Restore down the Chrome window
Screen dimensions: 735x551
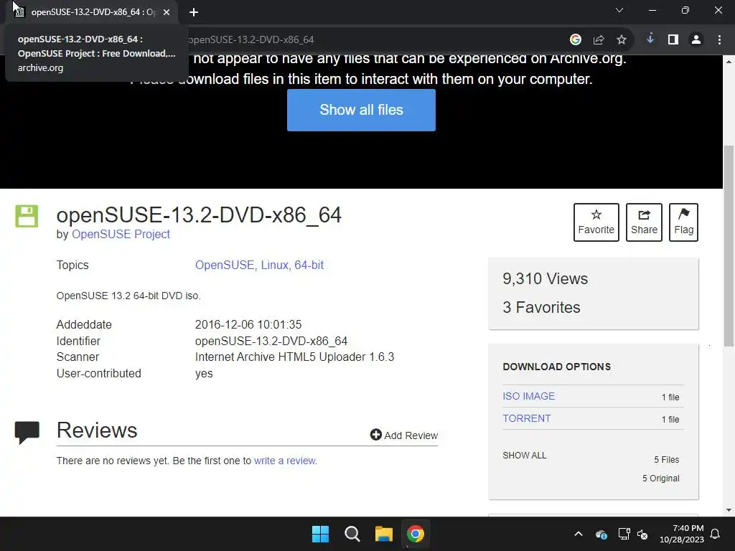point(685,10)
